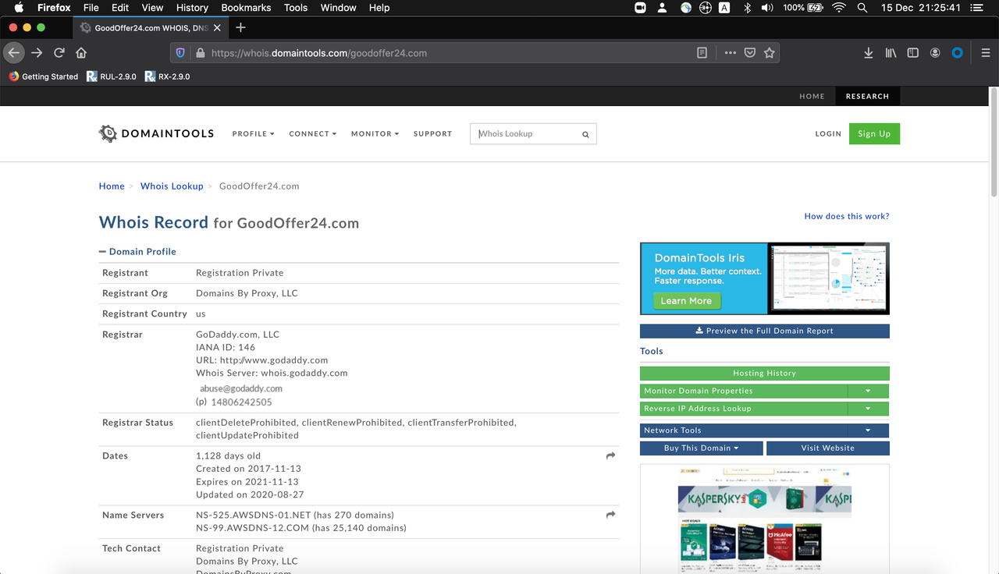
Task: Open the Buy This Domain dropdown
Action: tap(701, 448)
